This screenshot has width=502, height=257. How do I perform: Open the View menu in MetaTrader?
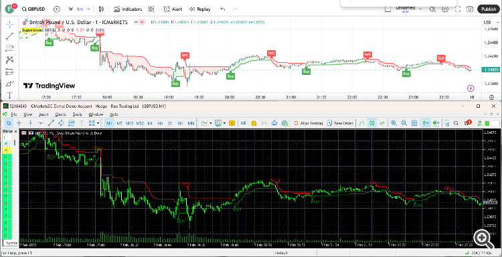[28, 114]
